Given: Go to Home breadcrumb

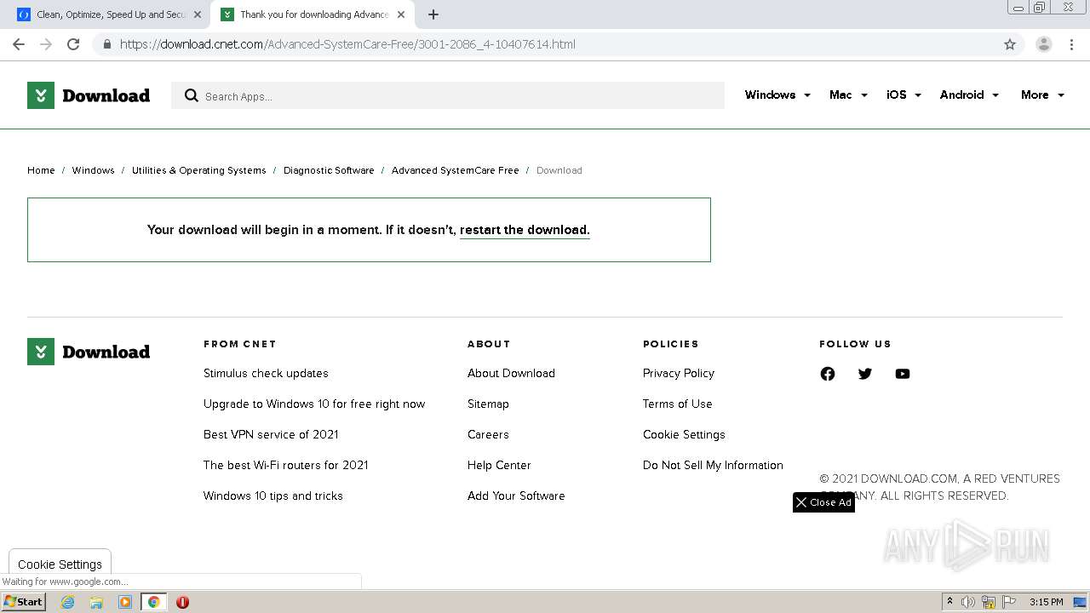Looking at the screenshot, I should 41,170.
